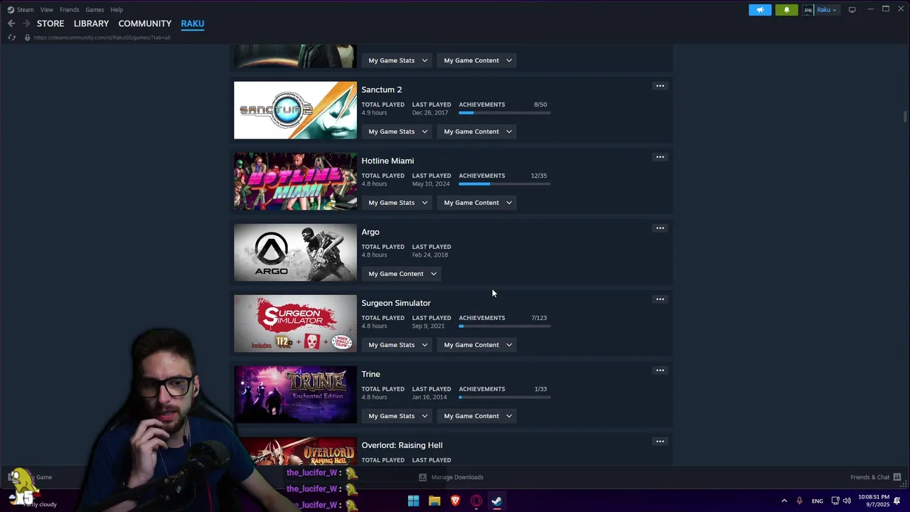Open more options for Trine
910x512 pixels.
coord(660,370)
